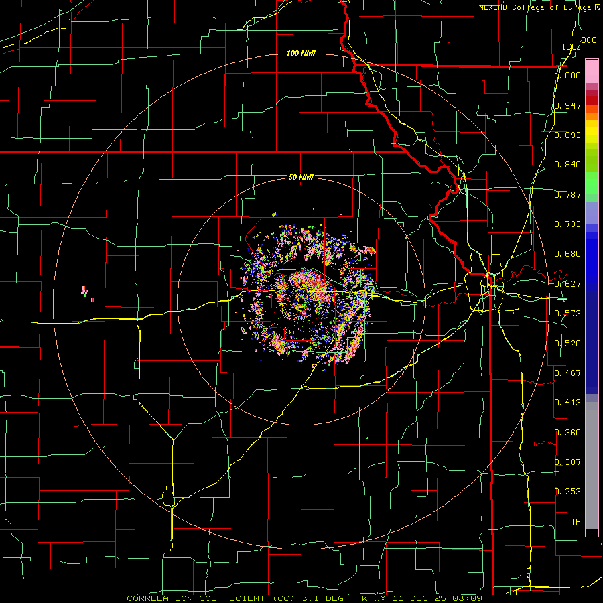603x603 pixels.
Task: Click the small green echo southeast of radar
Action: pos(367,438)
